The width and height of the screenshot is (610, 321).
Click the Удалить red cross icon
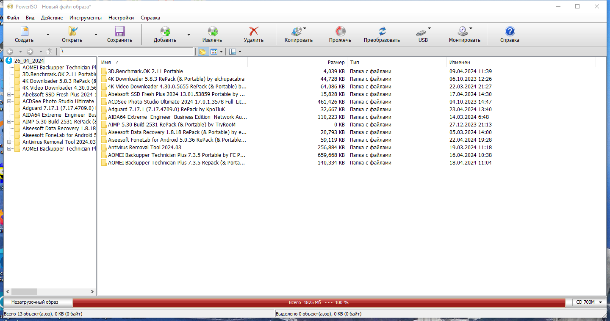[254, 31]
